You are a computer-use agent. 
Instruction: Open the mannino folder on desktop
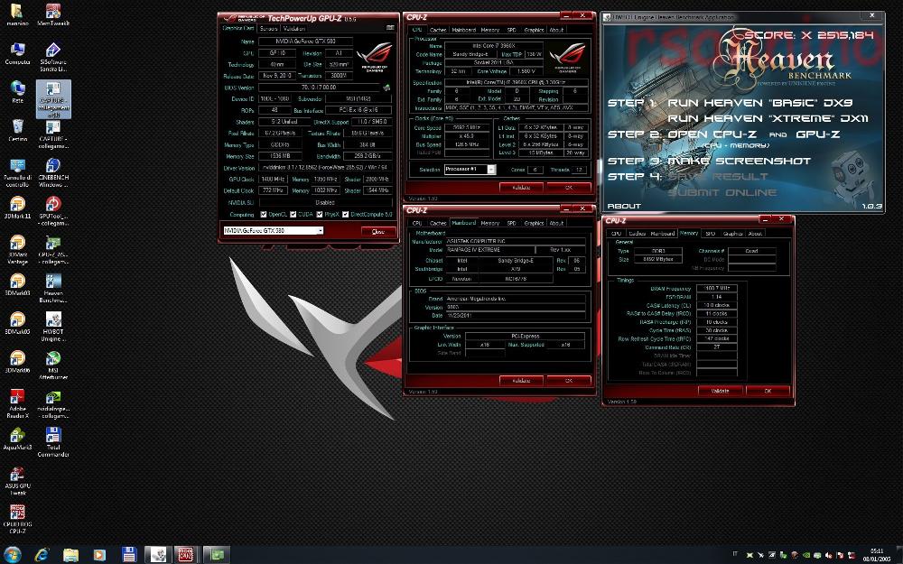(x=17, y=14)
